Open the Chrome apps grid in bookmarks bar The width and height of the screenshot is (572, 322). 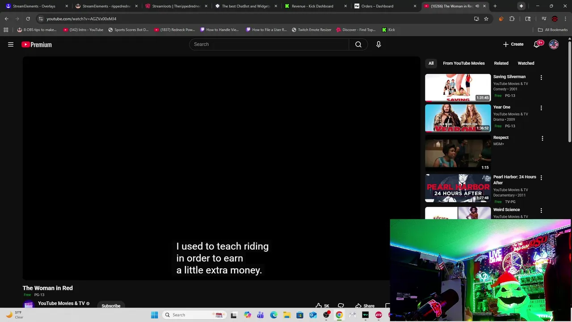click(6, 30)
